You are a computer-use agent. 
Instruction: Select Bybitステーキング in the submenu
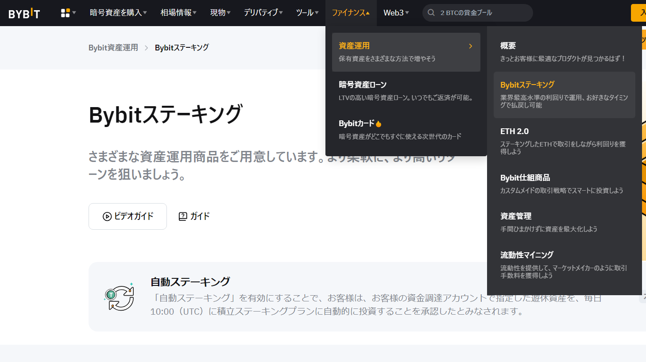[528, 84]
